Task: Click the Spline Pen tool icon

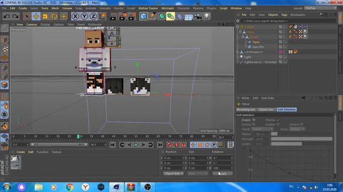Action: pyautogui.click(x=152, y=17)
